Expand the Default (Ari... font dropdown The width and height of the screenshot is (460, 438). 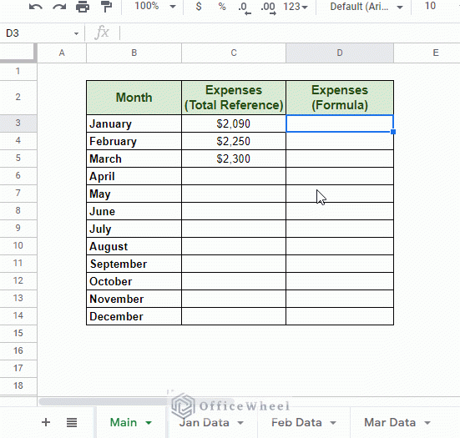point(366,7)
